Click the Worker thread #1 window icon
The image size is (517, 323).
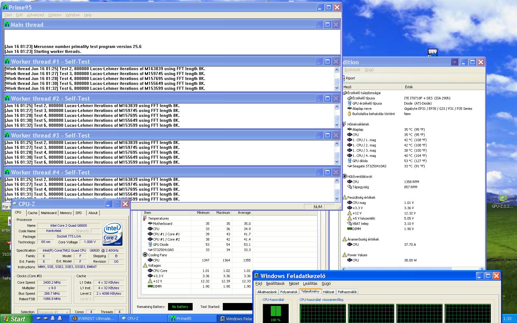7,62
